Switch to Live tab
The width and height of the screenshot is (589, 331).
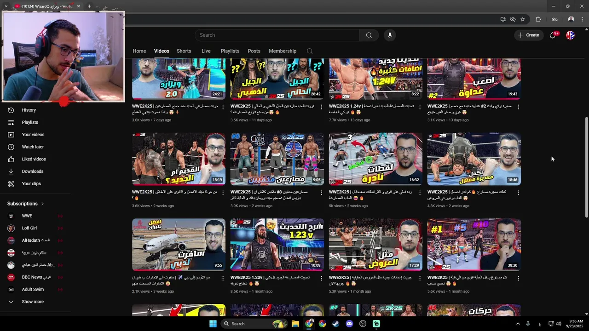(206, 51)
